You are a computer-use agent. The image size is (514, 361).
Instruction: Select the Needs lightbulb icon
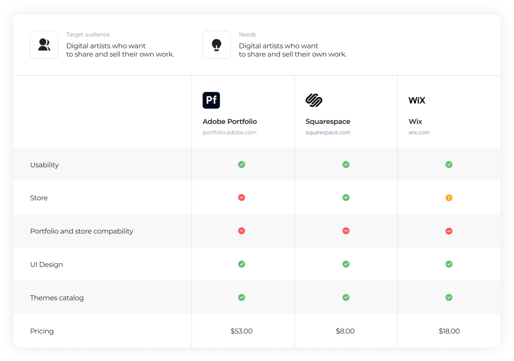216,45
